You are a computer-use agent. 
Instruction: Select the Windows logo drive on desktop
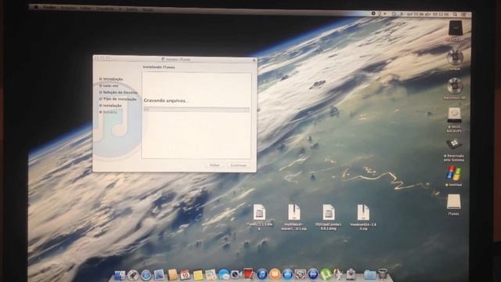454,173
